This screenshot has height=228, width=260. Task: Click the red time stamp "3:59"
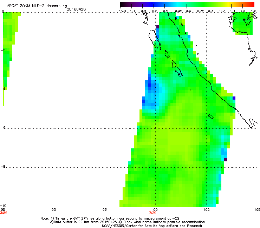(4, 213)
